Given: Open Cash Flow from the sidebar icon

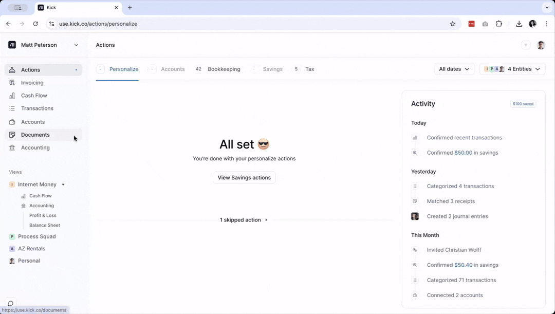Looking at the screenshot, I should tap(12, 95).
